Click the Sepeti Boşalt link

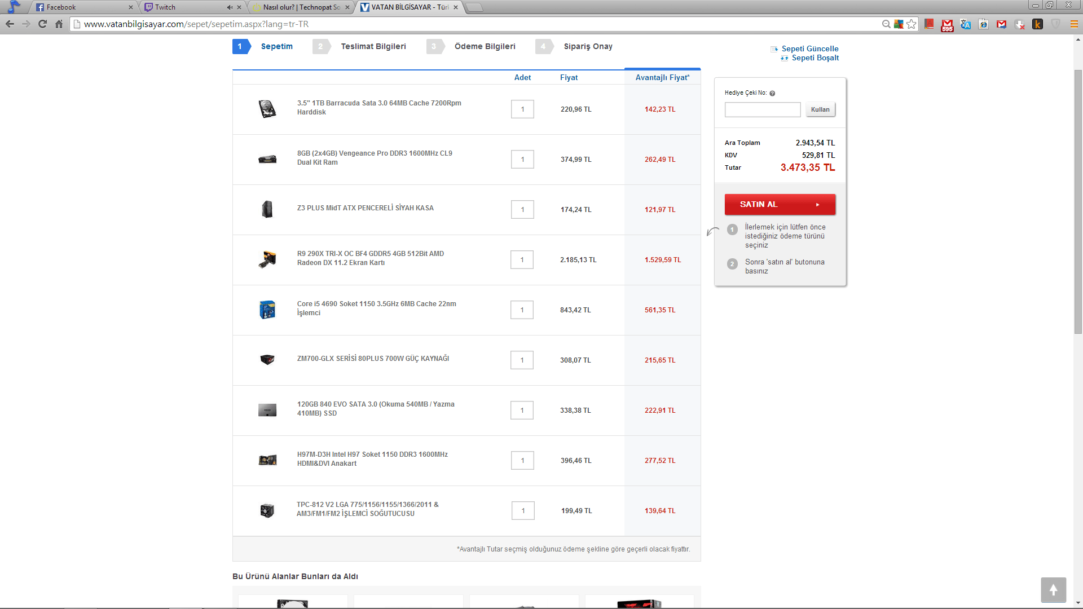coord(815,58)
